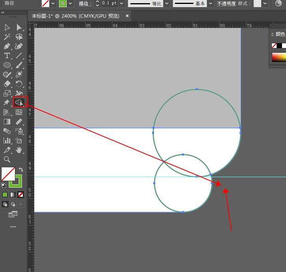Choose the Ellipse tool
The image size is (286, 272).
point(7,65)
